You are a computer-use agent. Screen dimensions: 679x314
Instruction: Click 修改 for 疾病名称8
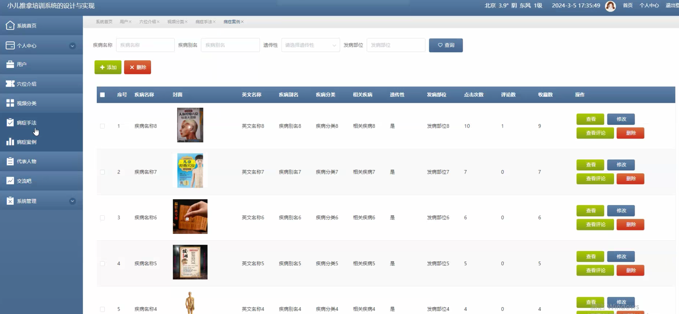coord(621,119)
